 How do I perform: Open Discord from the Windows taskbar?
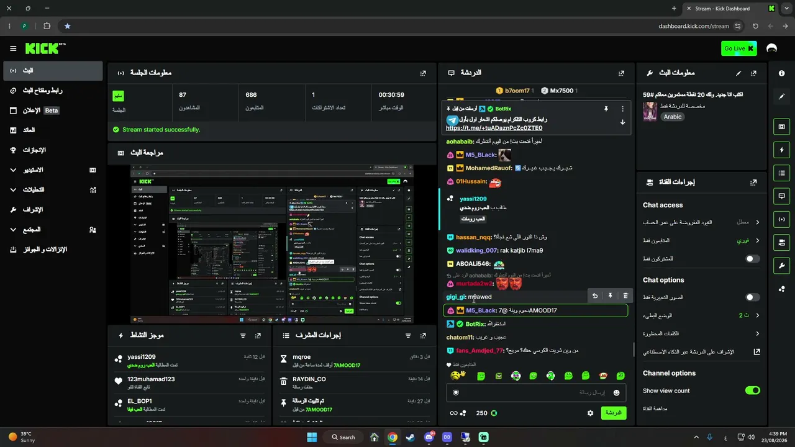429,437
